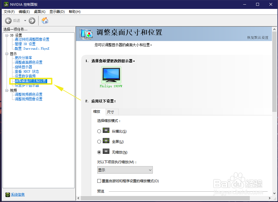
Task: Open the 旋转显示器 task in the sidebar
Action: [x=23, y=67]
